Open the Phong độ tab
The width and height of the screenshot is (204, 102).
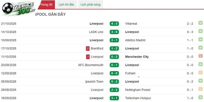(46, 5)
